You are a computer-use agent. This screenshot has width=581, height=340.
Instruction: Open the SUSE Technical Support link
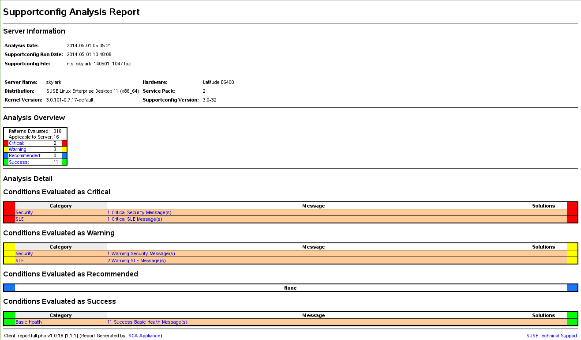tap(552, 336)
